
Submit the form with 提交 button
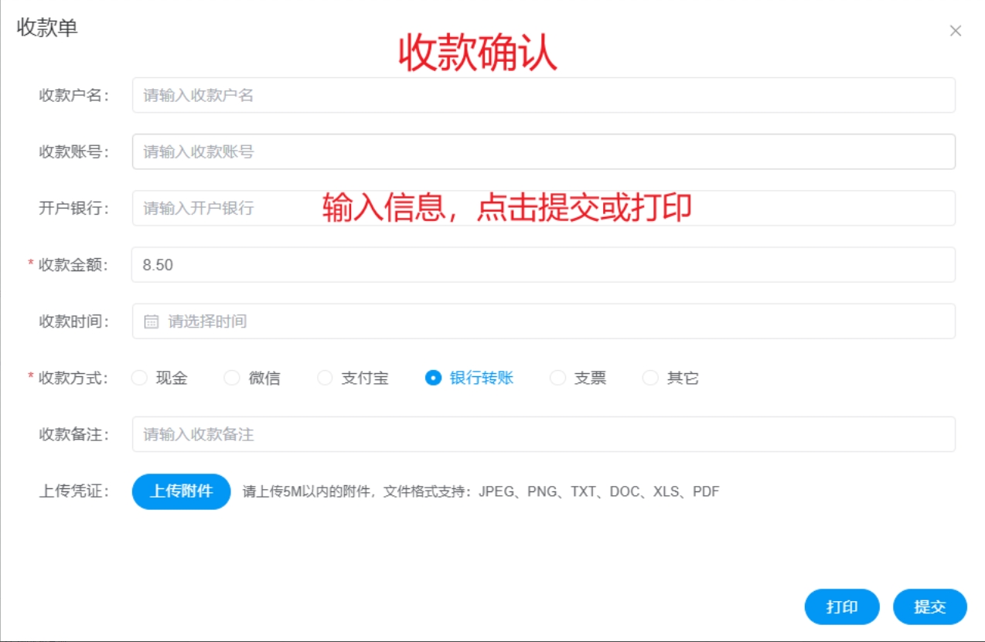929,607
